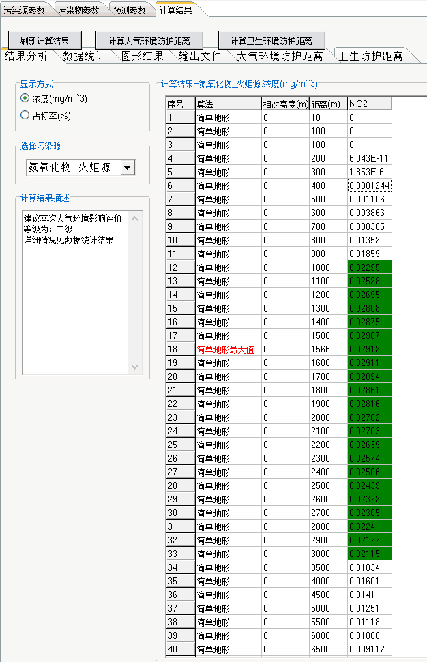Select row header number 1
Image resolution: width=427 pixels, height=662 pixels.
click(180, 117)
